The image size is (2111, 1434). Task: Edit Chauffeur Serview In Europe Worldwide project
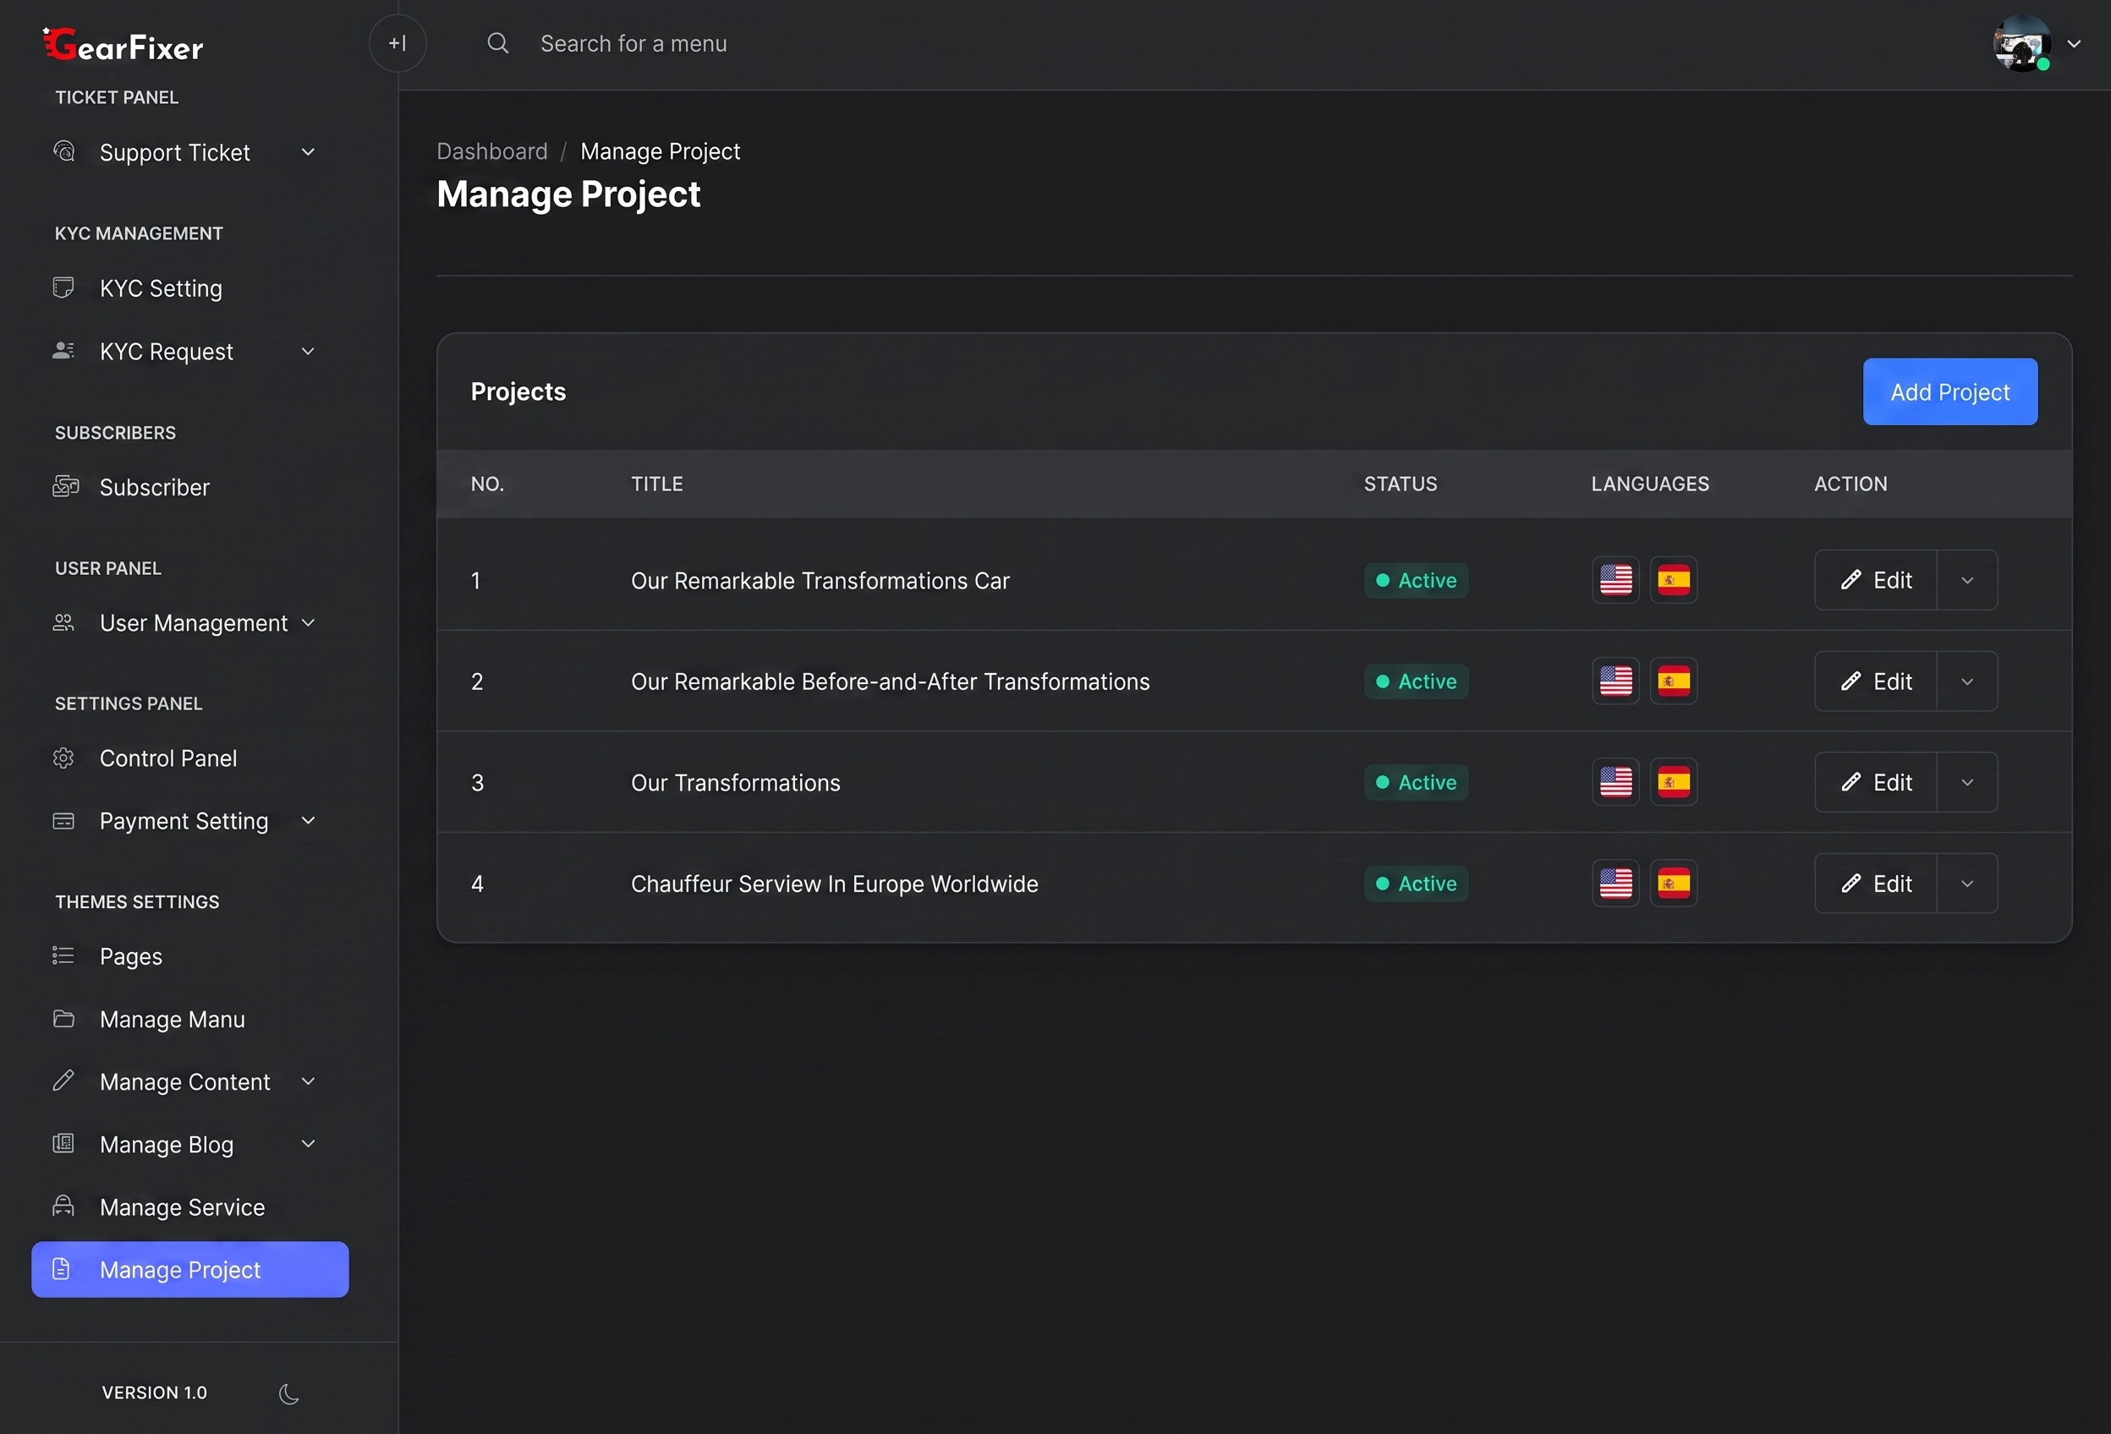tap(1876, 884)
